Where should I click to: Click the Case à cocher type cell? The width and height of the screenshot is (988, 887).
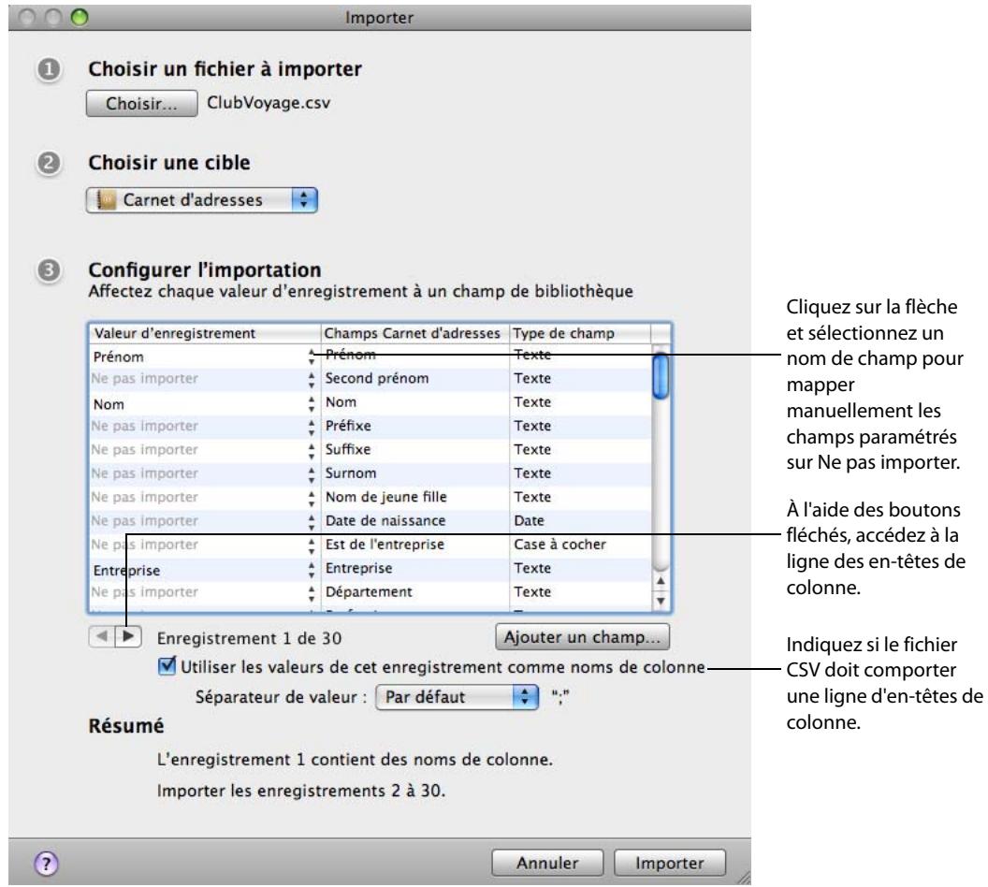[x=580, y=545]
